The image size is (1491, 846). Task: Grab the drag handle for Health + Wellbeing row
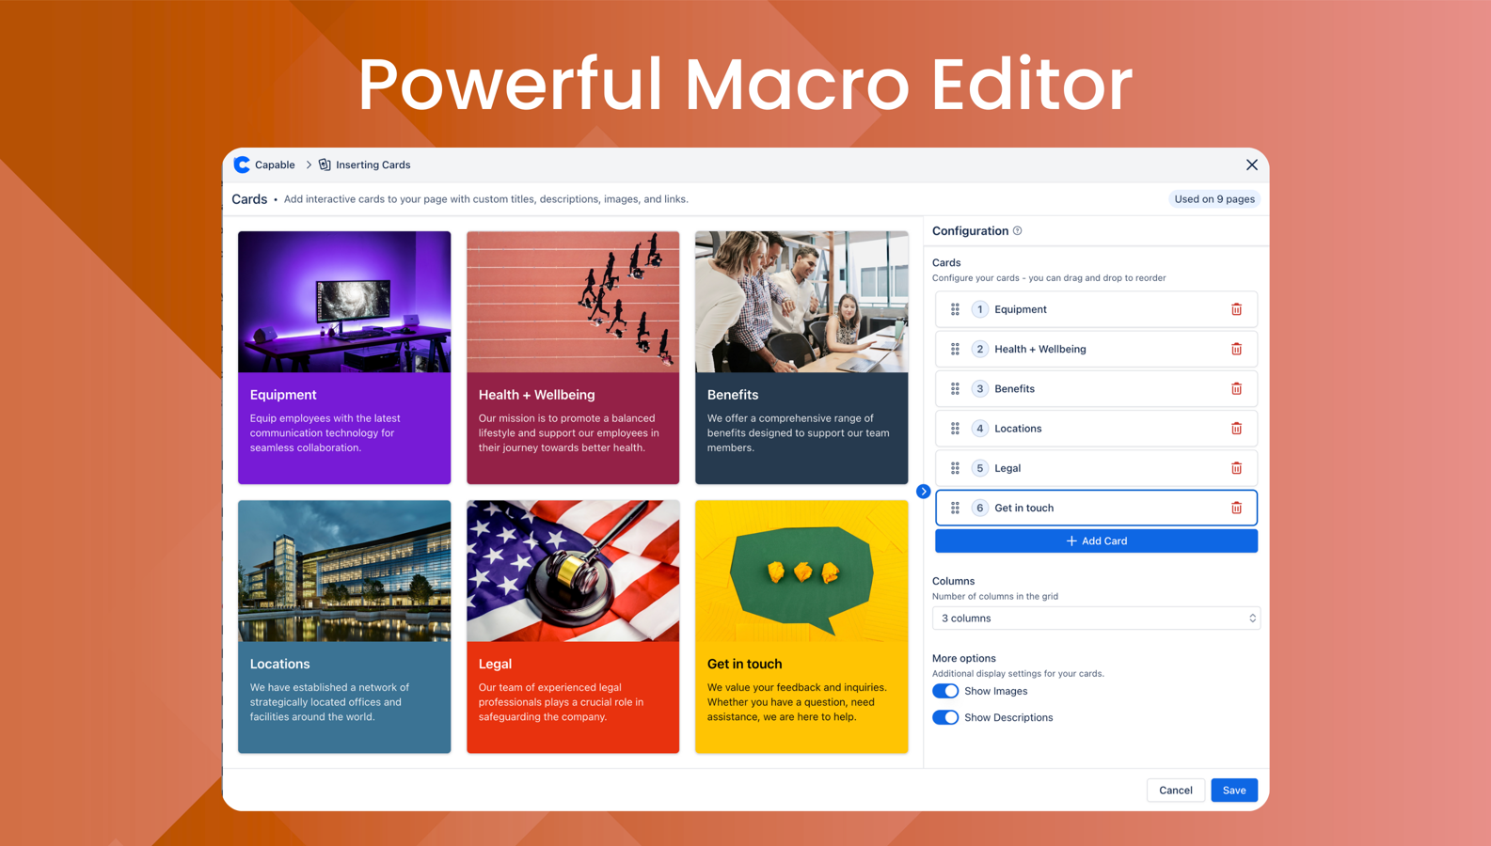point(955,349)
